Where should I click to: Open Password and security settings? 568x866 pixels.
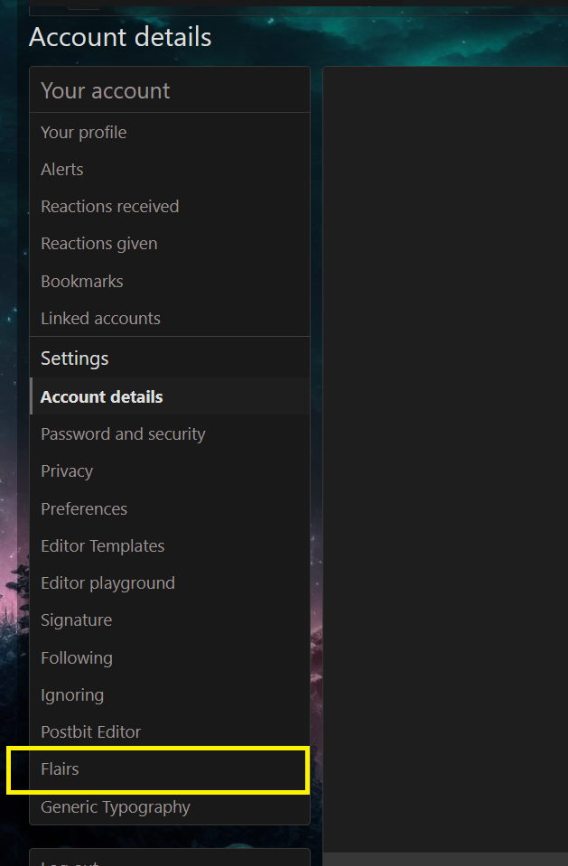[x=170, y=433]
